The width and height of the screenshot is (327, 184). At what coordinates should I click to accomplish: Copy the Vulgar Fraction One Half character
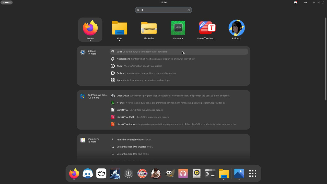pos(179,154)
